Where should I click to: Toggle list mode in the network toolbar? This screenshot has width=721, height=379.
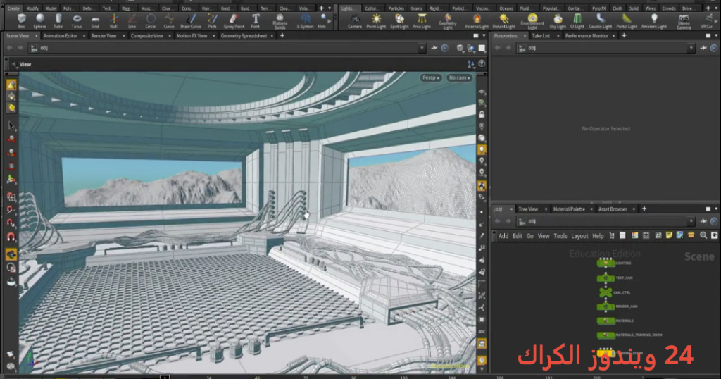[x=622, y=235]
